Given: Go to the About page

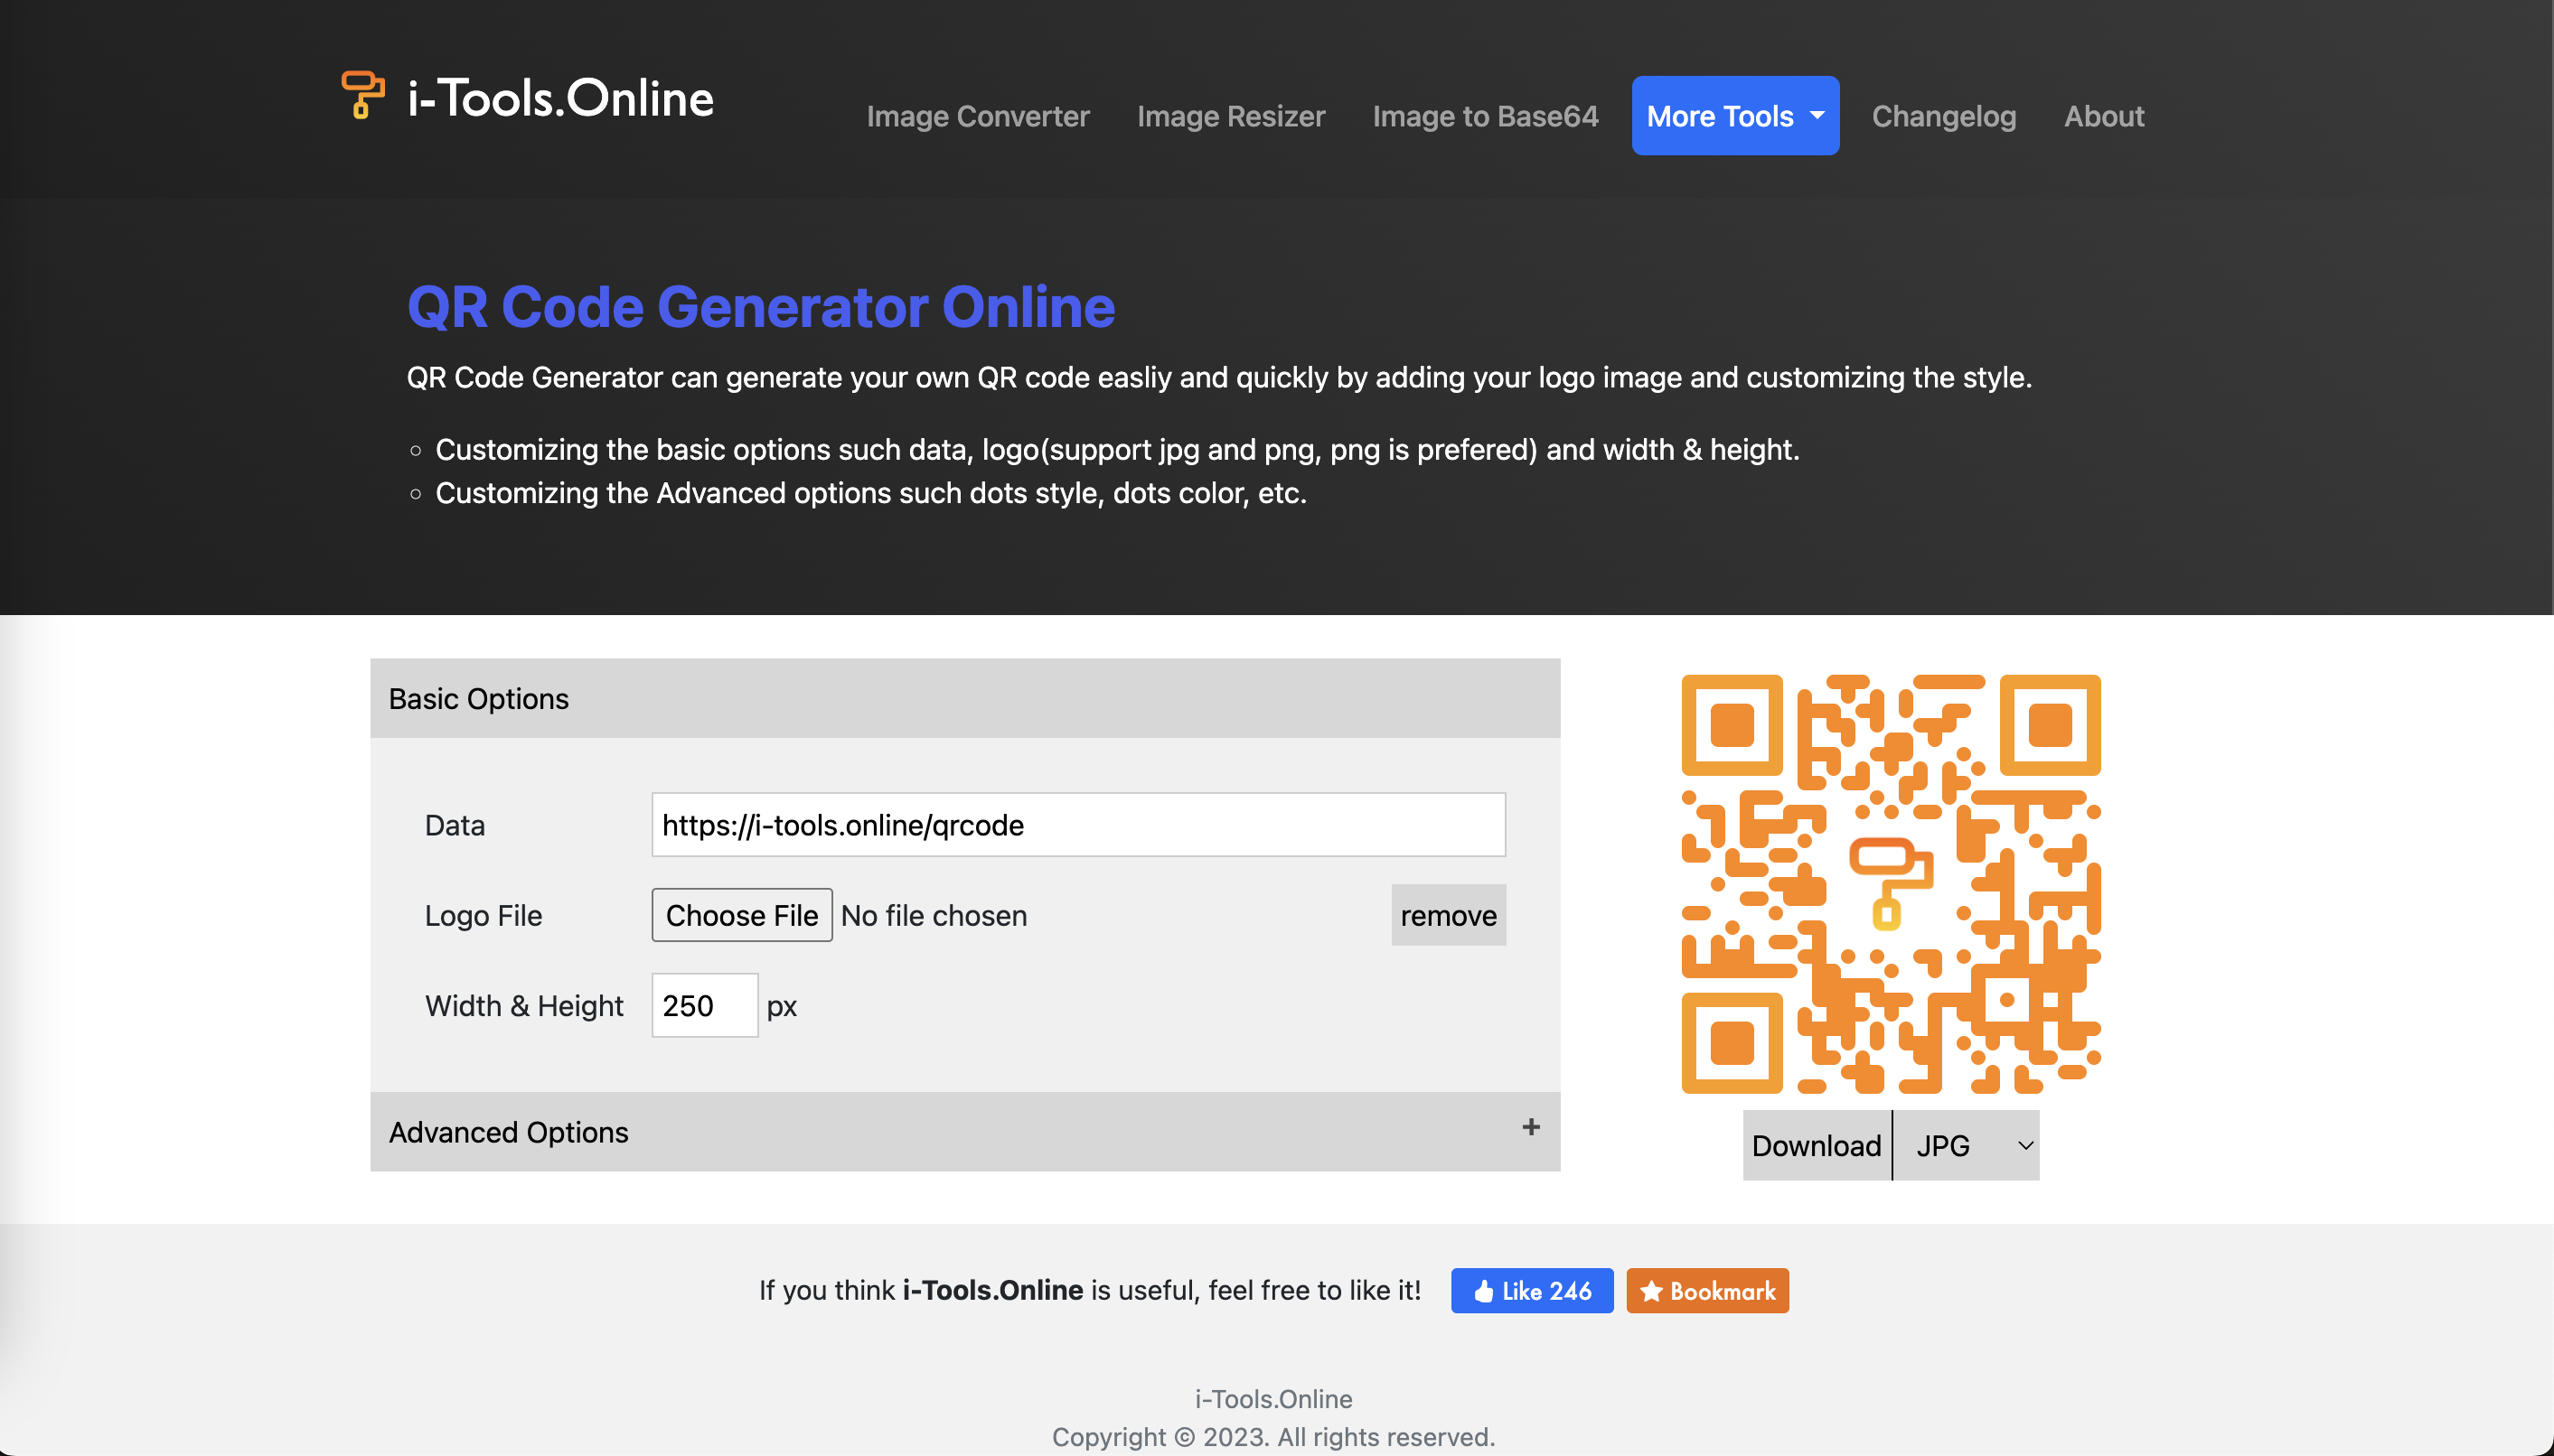Looking at the screenshot, I should (x=2104, y=116).
